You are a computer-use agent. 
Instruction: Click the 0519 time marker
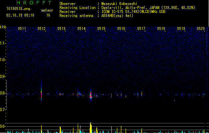point(181,29)
